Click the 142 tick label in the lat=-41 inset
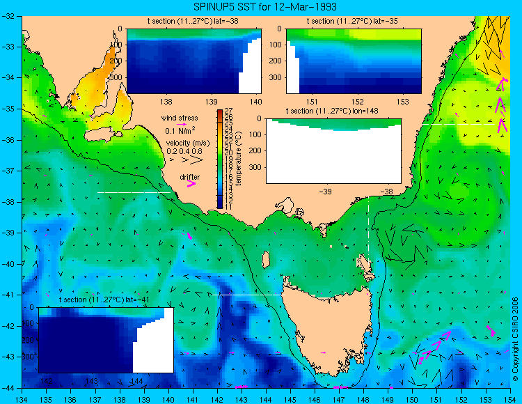 (x=46, y=381)
